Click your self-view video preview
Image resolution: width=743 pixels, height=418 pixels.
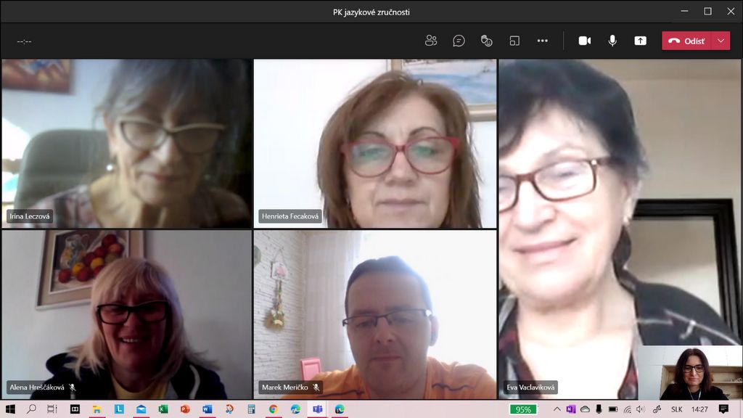pos(691,372)
